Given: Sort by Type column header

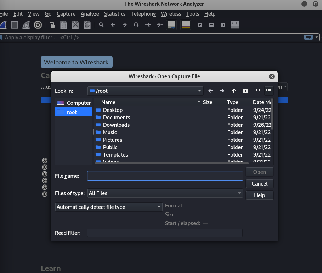Looking at the screenshot, I should click(239, 102).
